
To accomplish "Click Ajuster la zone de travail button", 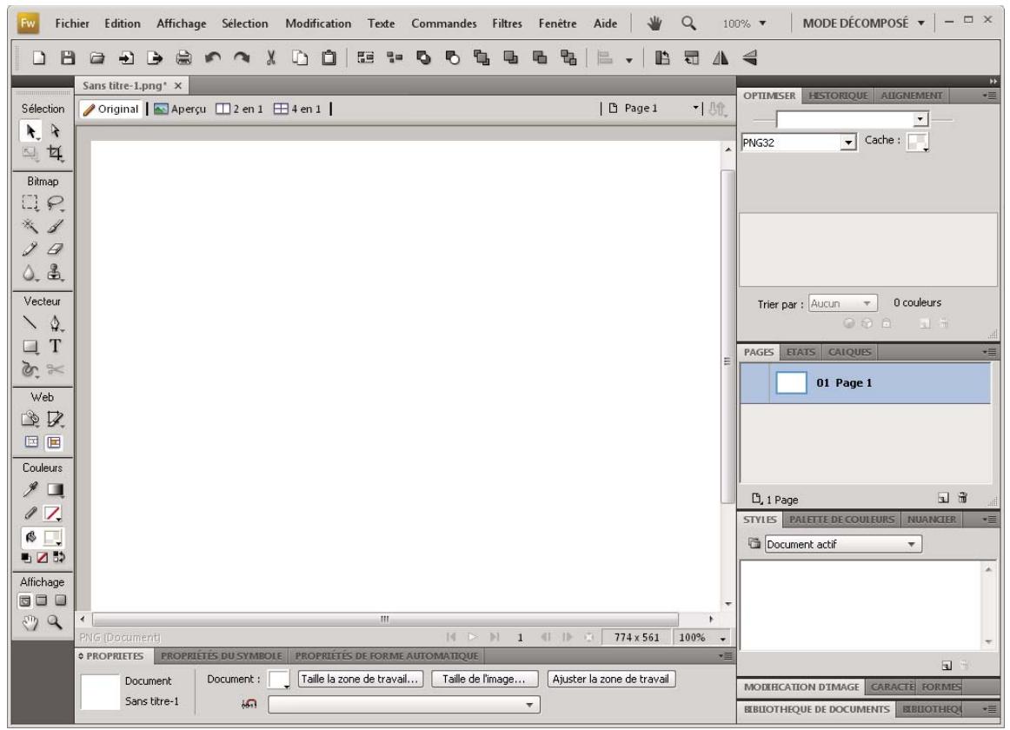I will [611, 679].
